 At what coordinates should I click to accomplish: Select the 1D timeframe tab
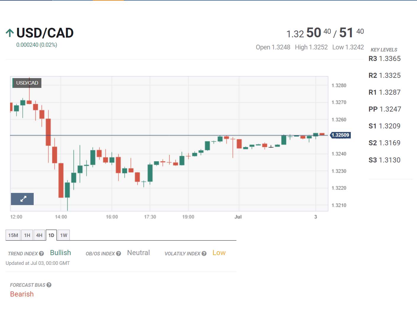pos(51,235)
